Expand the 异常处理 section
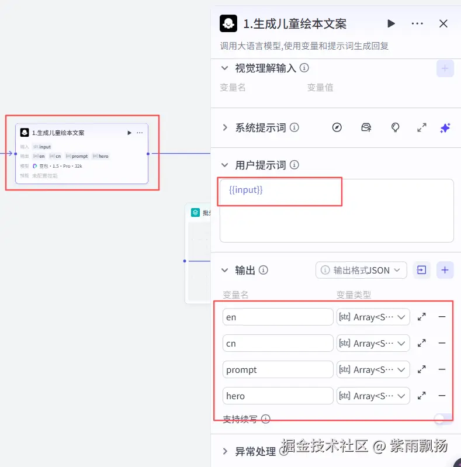Viewport: 461px width, 467px height. tap(225, 451)
